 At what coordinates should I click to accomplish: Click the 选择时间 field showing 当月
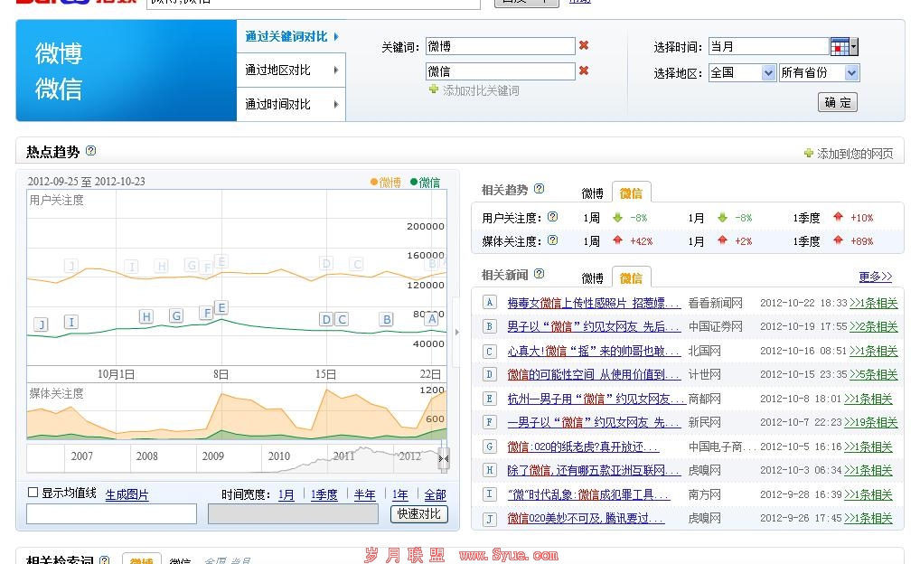tap(769, 46)
